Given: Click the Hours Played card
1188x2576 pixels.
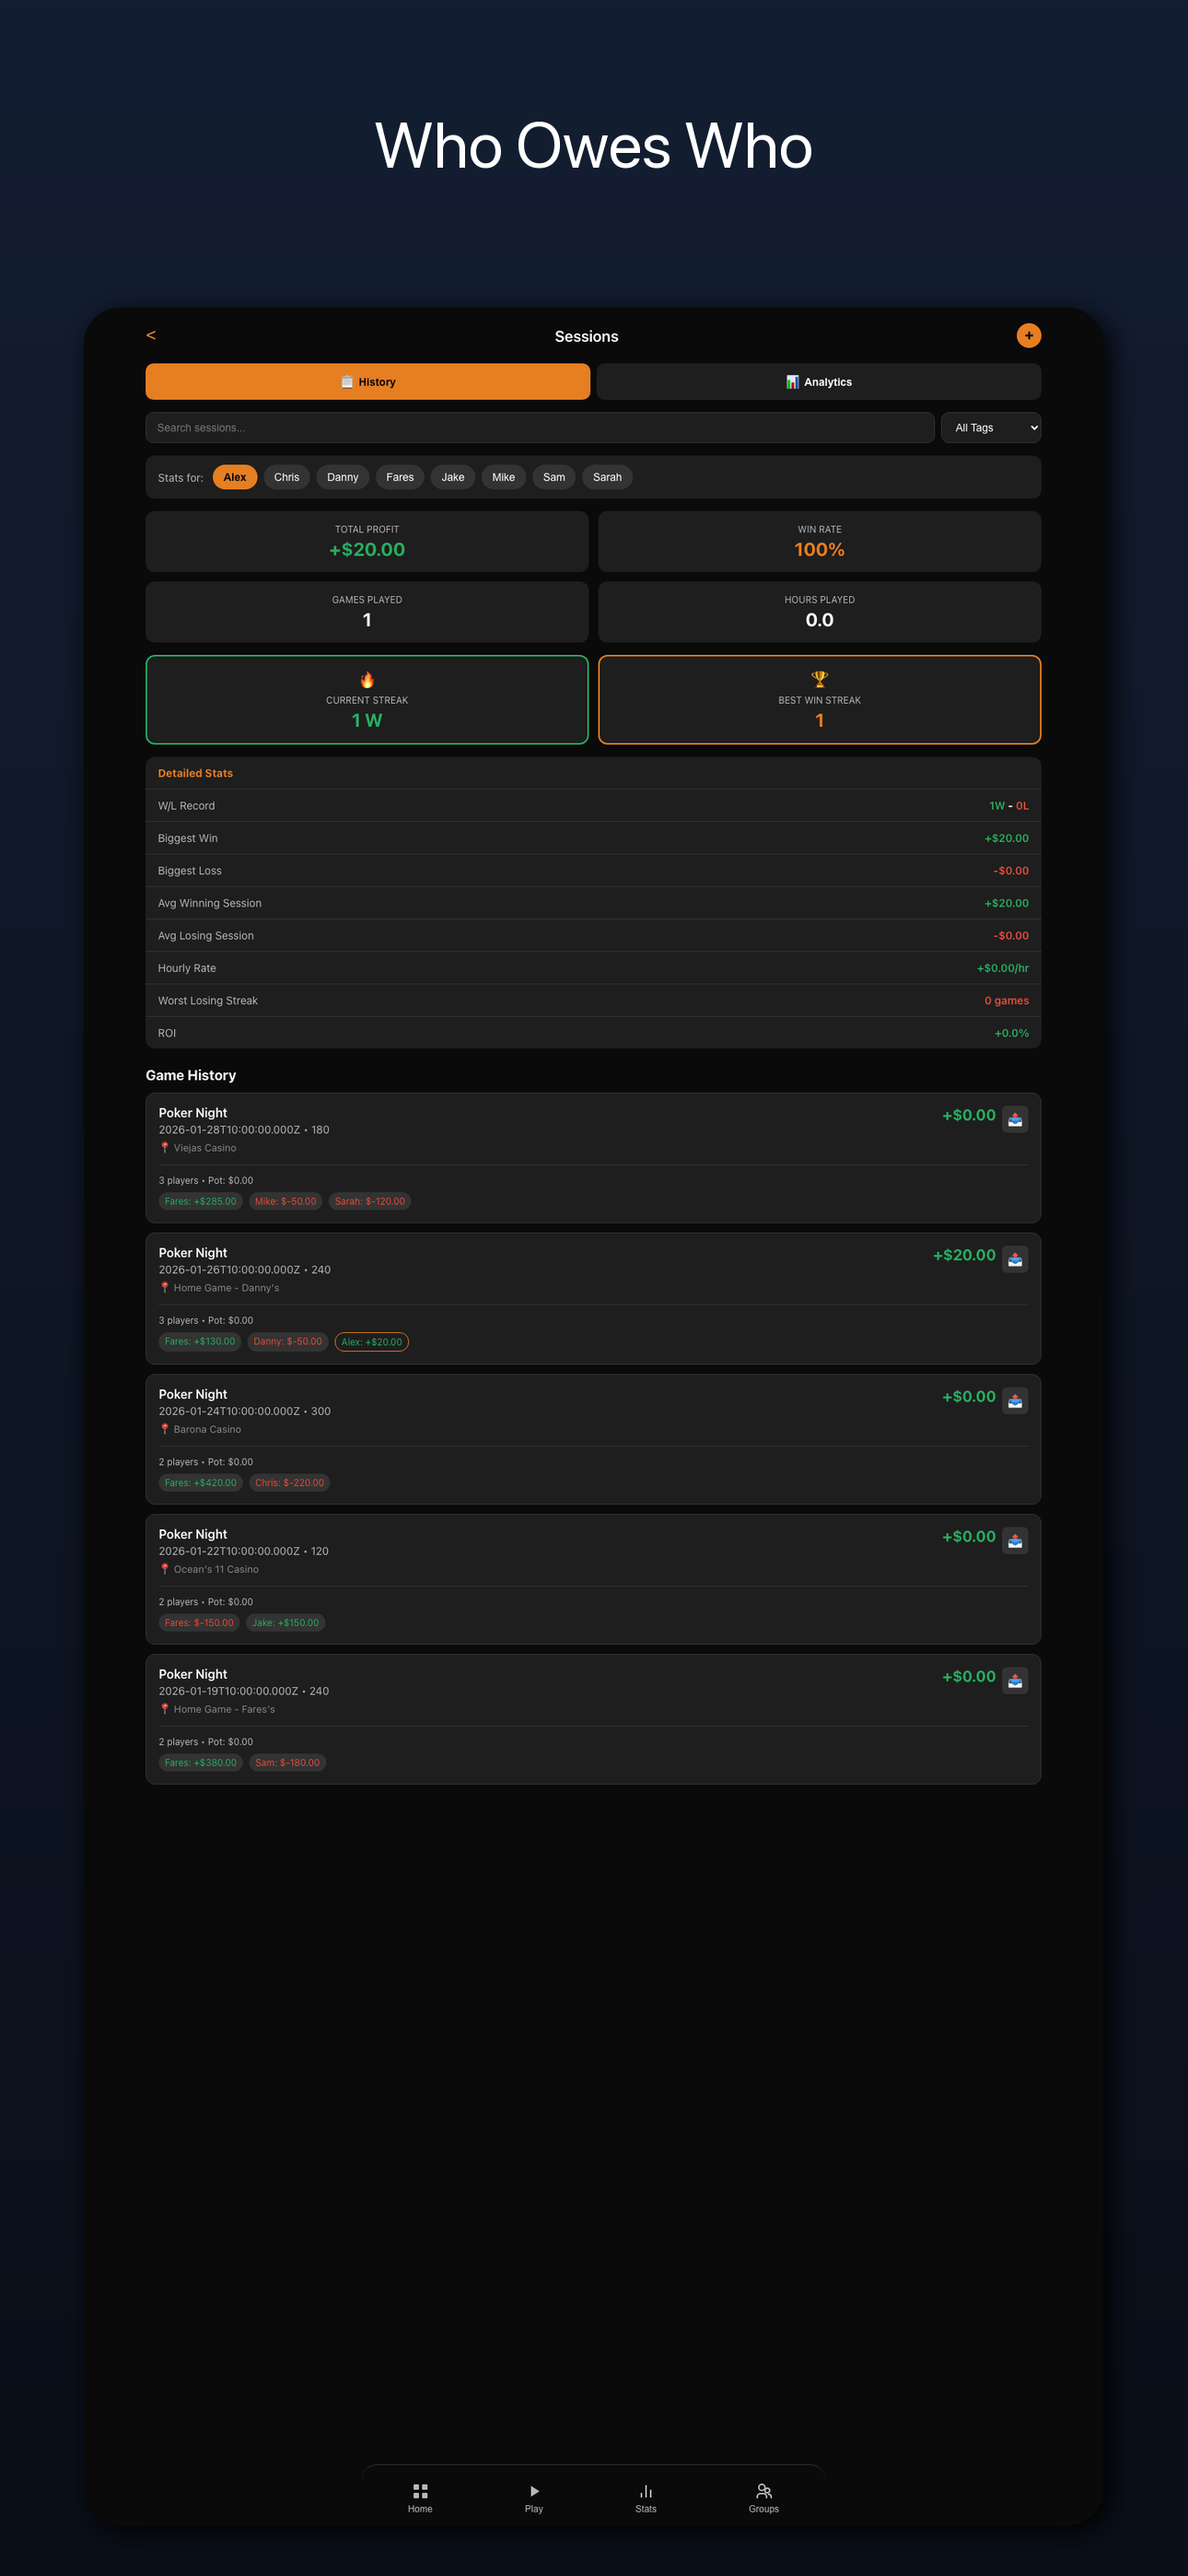Looking at the screenshot, I should click(819, 612).
